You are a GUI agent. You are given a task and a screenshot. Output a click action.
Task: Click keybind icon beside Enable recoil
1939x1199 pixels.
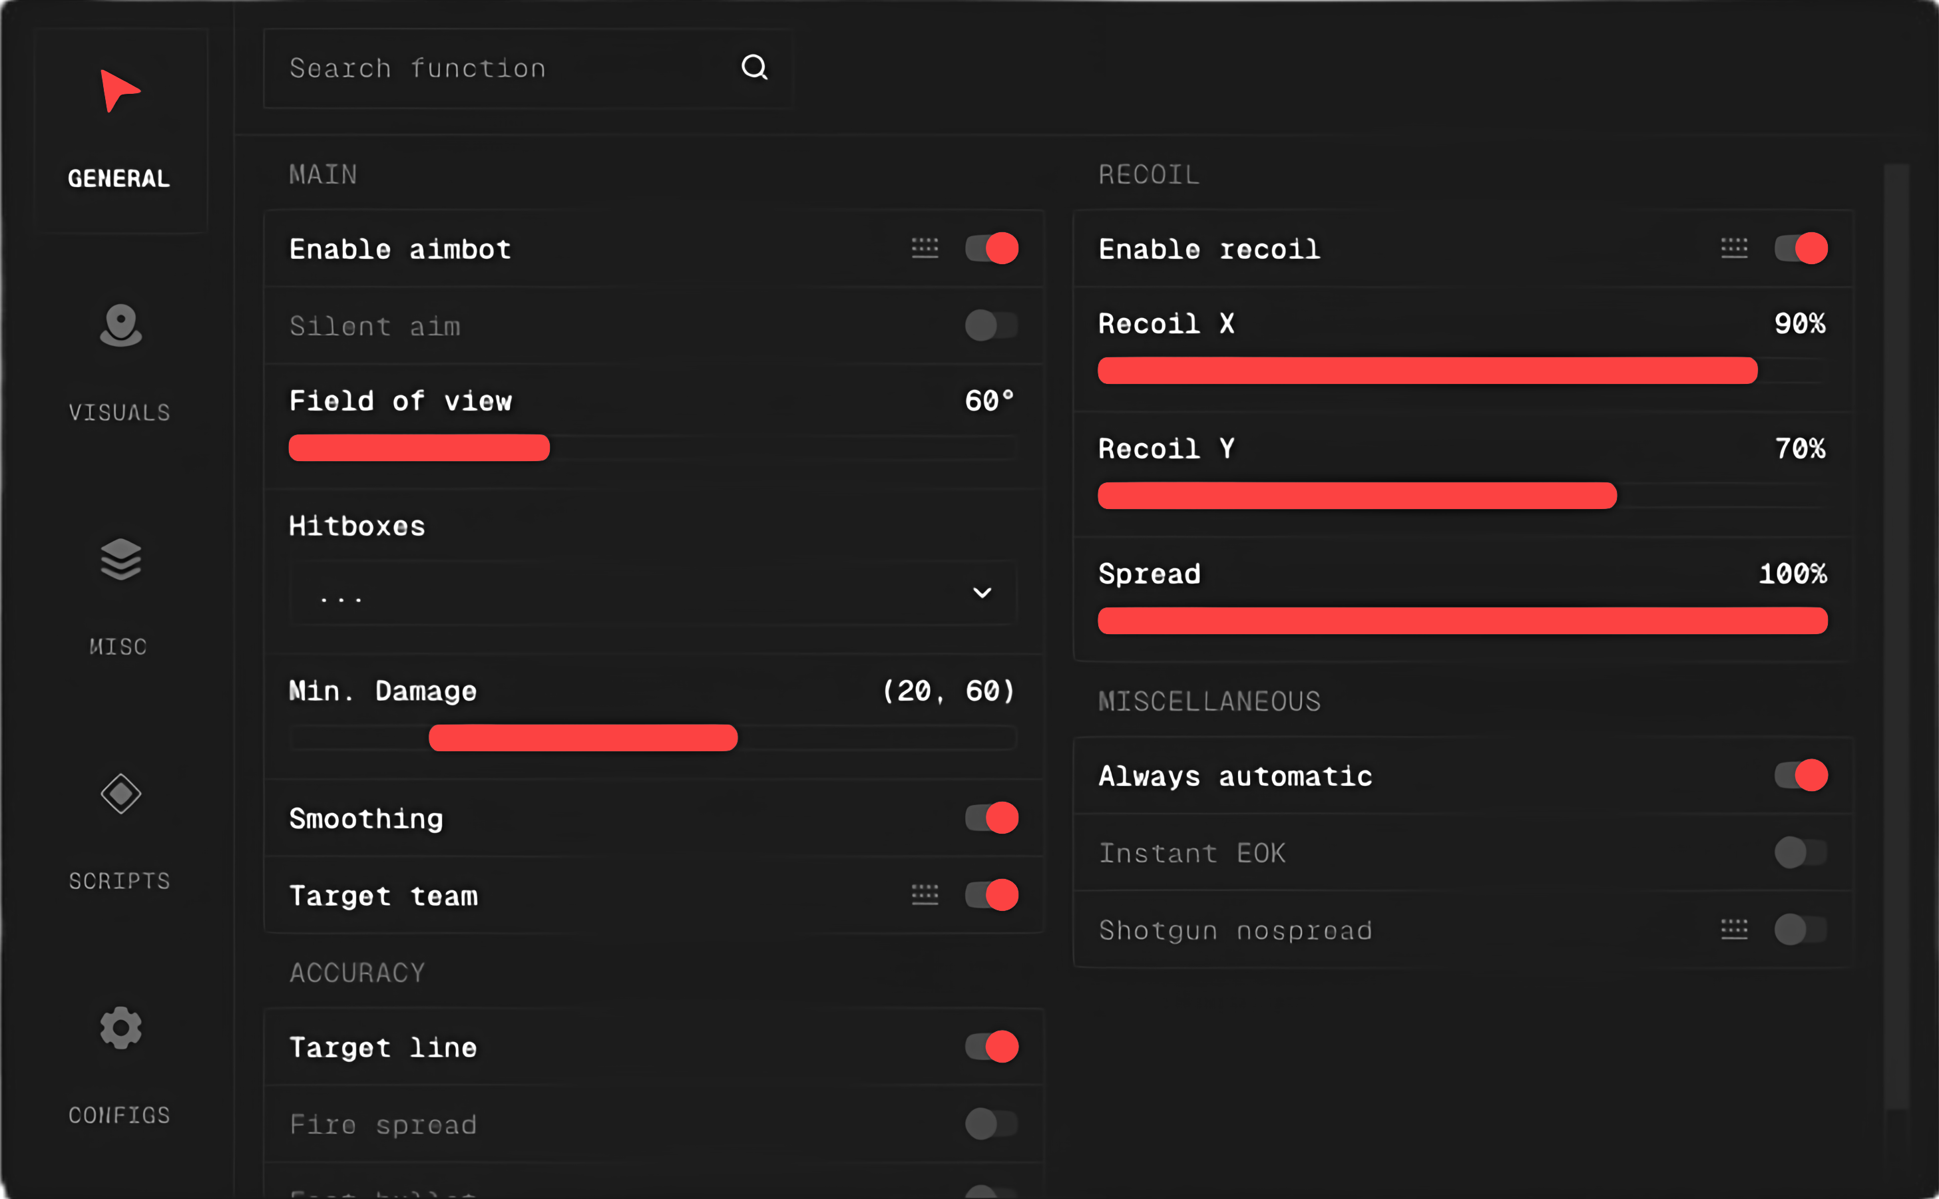1733,248
